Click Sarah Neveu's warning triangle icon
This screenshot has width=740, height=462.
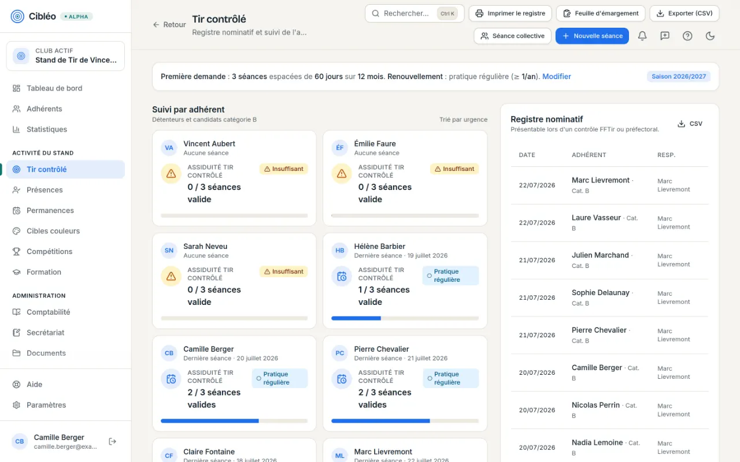pyautogui.click(x=171, y=276)
